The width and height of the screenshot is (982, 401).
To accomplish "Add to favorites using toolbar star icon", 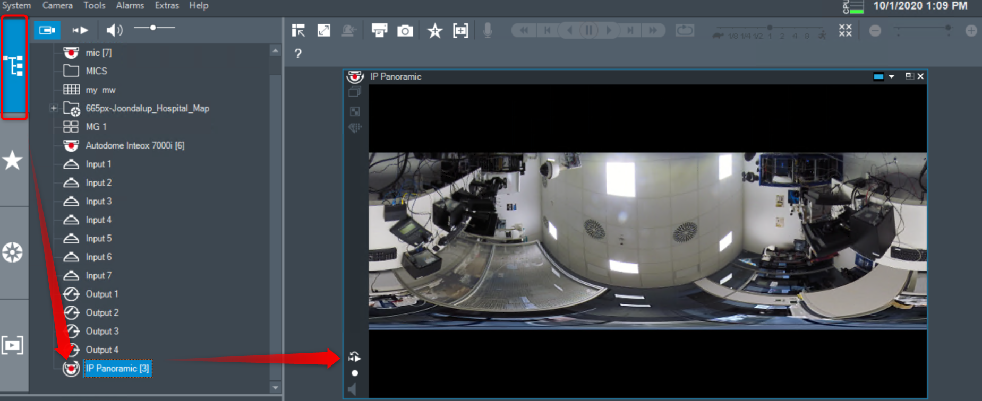I will (434, 31).
